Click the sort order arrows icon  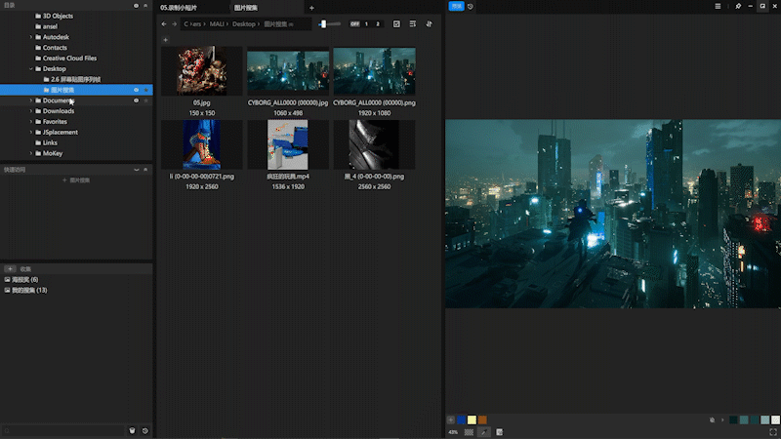[429, 23]
